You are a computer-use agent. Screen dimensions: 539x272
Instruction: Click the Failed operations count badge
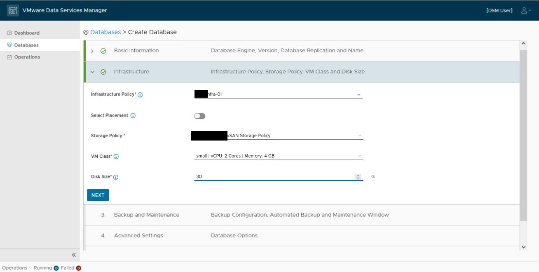click(x=78, y=268)
